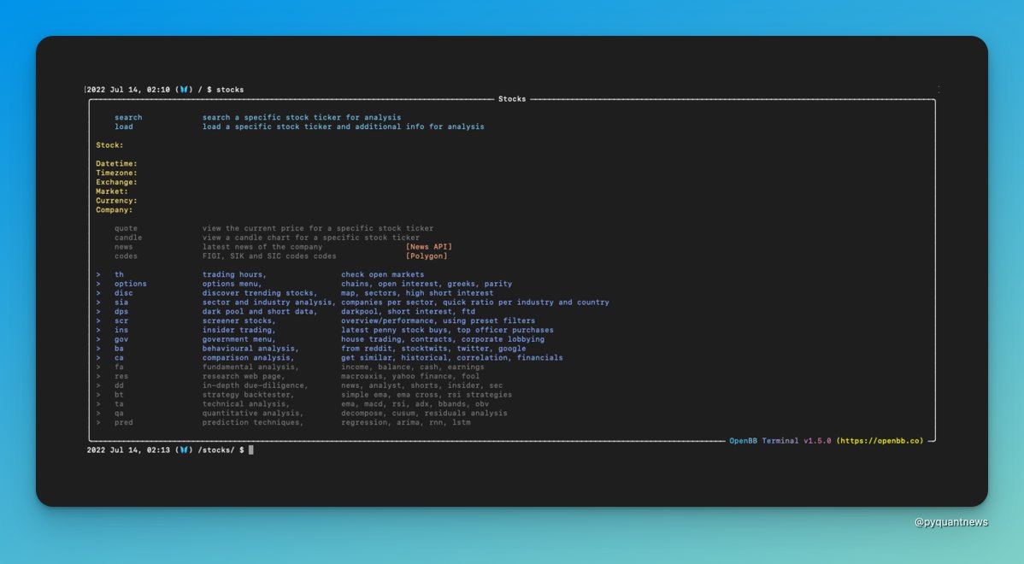The height and width of the screenshot is (564, 1024).
Task: Click the '2022 Jul 14, 02:13' timestamp
Action: (x=129, y=449)
